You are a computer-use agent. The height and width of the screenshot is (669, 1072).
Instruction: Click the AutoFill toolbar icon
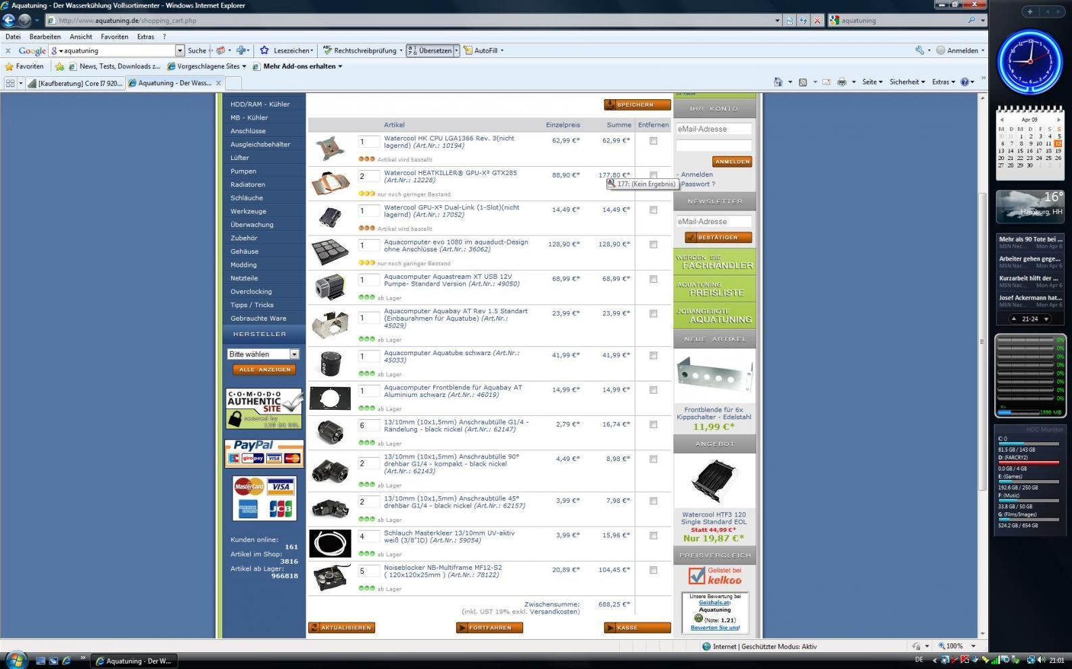(x=468, y=51)
